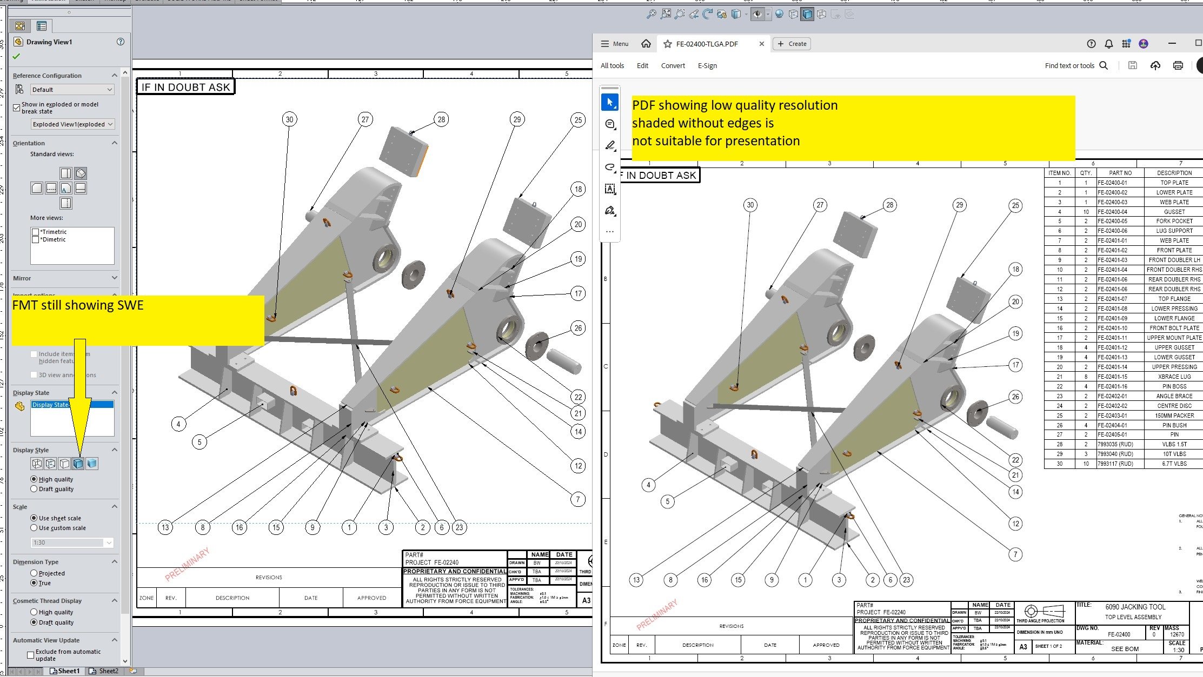Click the blue sphere appearance icon
The height and width of the screenshot is (677, 1203).
click(x=779, y=15)
